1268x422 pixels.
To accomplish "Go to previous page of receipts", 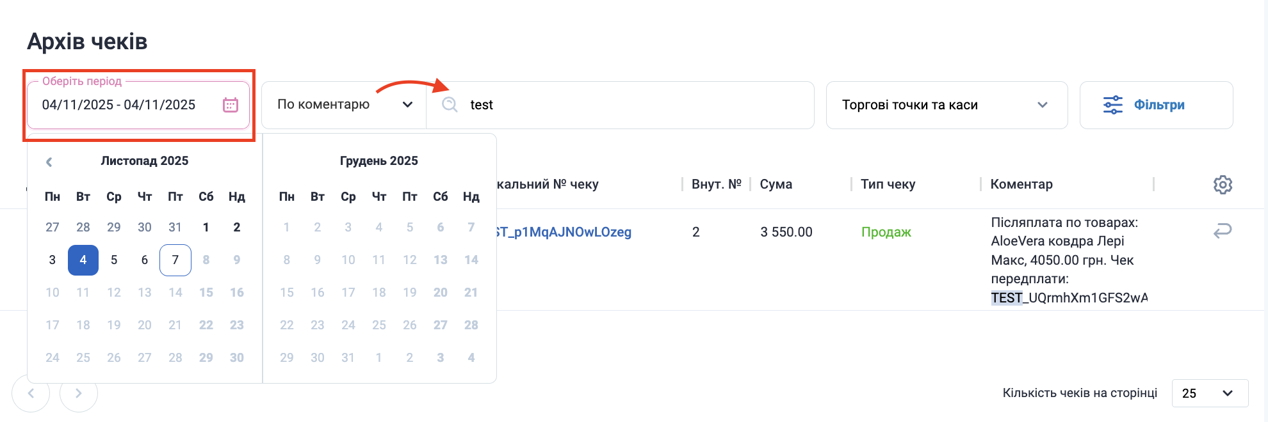I will [31, 393].
